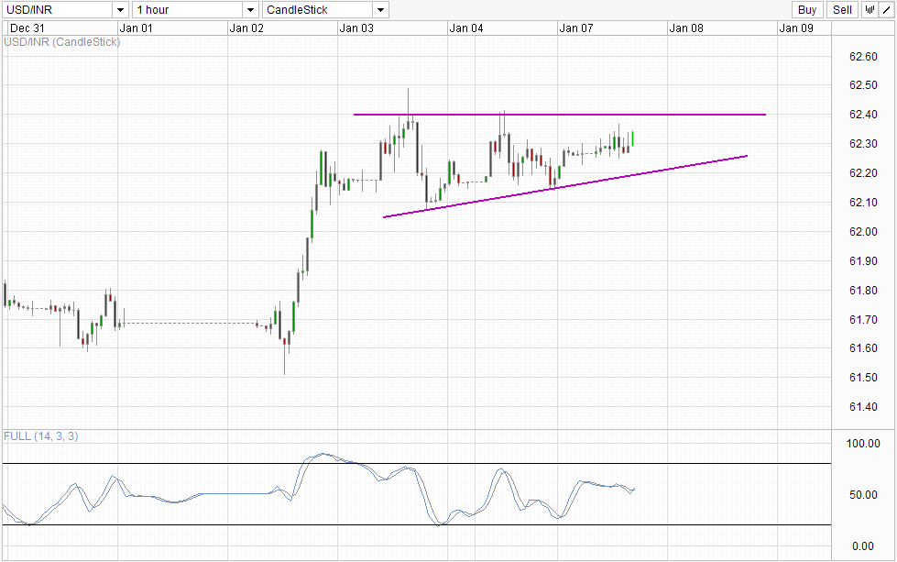
Task: Click the 50.00 stochastic scale label
Action: pyautogui.click(x=863, y=494)
